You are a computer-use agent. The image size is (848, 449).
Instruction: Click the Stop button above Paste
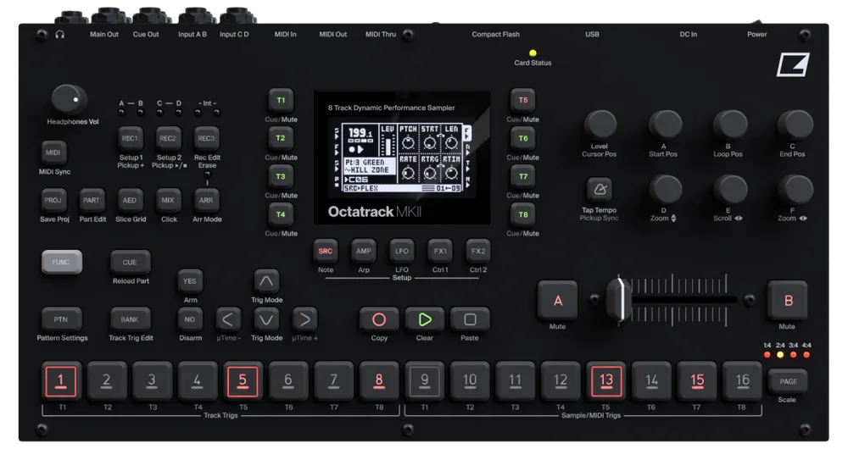pyautogui.click(x=470, y=319)
